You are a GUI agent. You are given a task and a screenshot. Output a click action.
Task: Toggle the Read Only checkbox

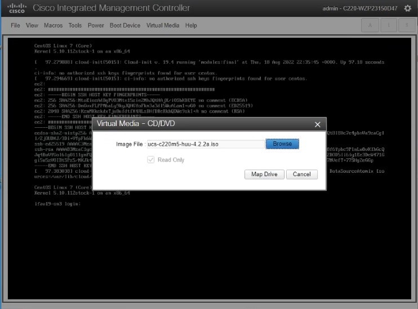pyautogui.click(x=150, y=159)
